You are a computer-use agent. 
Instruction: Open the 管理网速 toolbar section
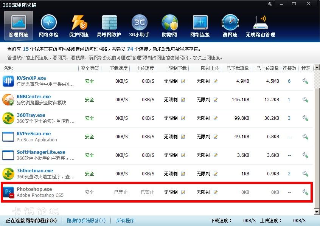pos(19,25)
